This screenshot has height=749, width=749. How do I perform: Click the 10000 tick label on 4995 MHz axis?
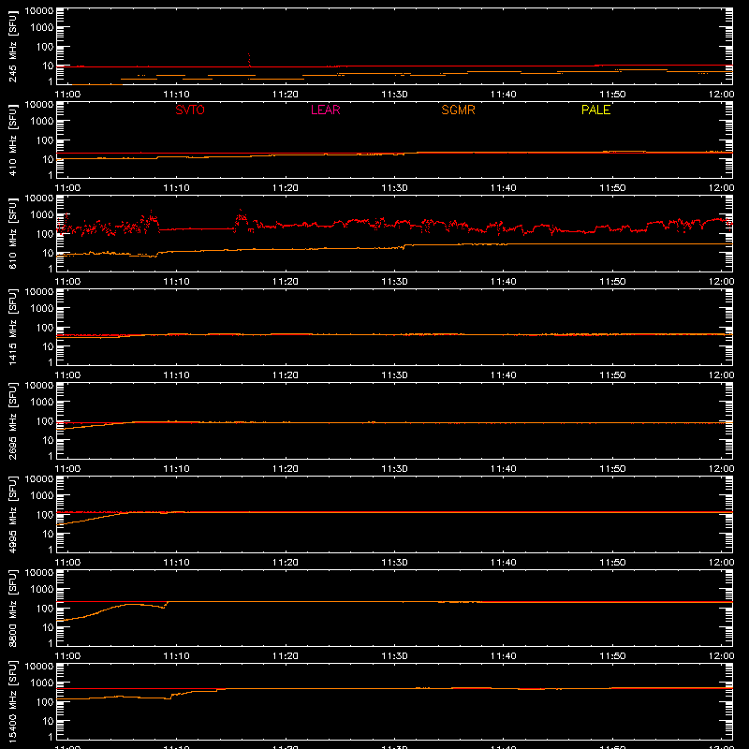tap(39, 478)
